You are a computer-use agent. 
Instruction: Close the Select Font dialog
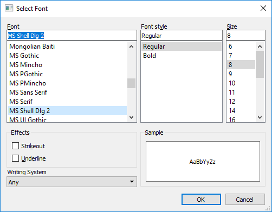click(x=263, y=8)
